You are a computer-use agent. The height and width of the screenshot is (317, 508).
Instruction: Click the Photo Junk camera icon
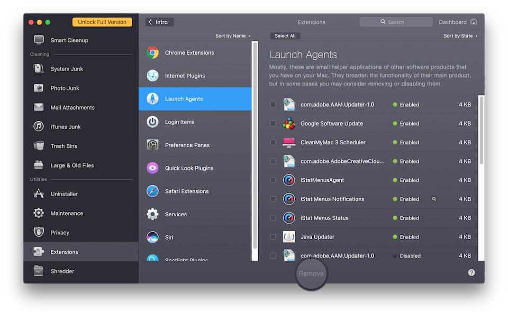39,88
